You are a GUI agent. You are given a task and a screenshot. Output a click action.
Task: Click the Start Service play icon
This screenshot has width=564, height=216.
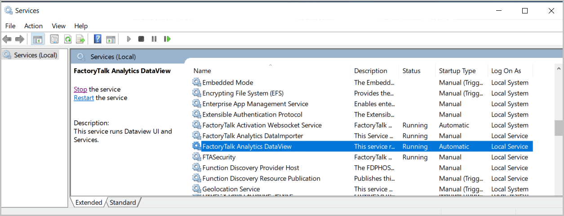pyautogui.click(x=129, y=39)
